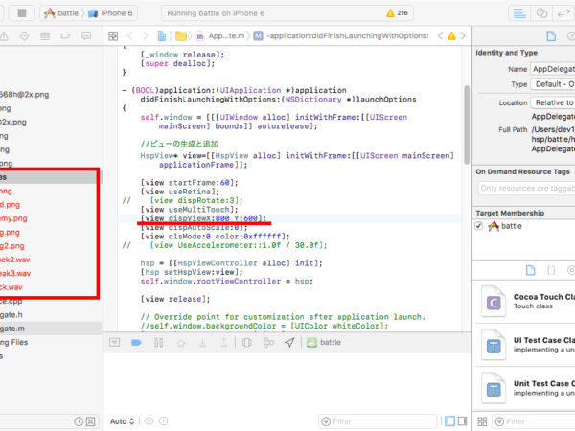Click the editor vertical scrollbar
This screenshot has width=575, height=431.
(x=467, y=125)
